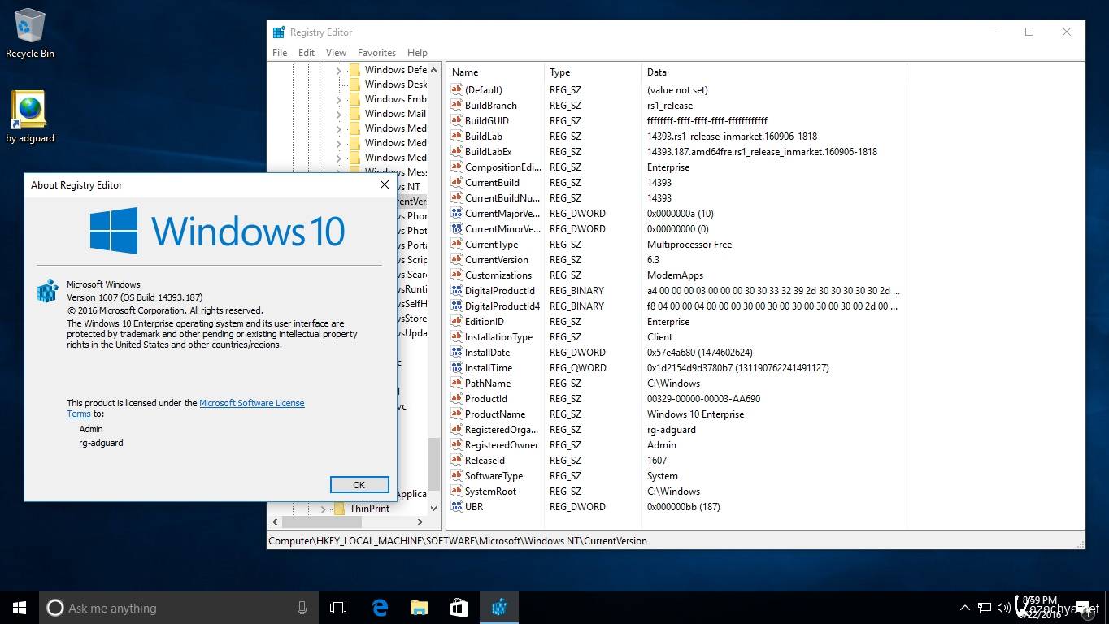Click the right arrow of tree horizontal scrollbar
This screenshot has width=1109, height=624.
[420, 522]
